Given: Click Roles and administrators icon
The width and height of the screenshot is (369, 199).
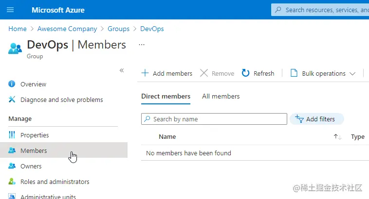Looking at the screenshot, I should tap(12, 182).
